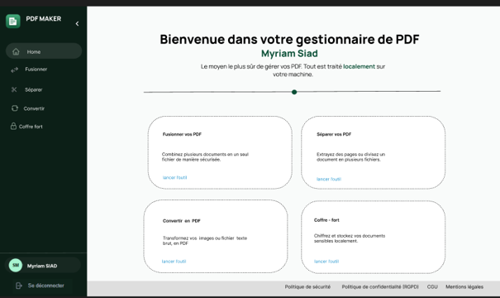
Task: Launch the tool in the Fusionner vos PDF card
Action: [x=174, y=178]
